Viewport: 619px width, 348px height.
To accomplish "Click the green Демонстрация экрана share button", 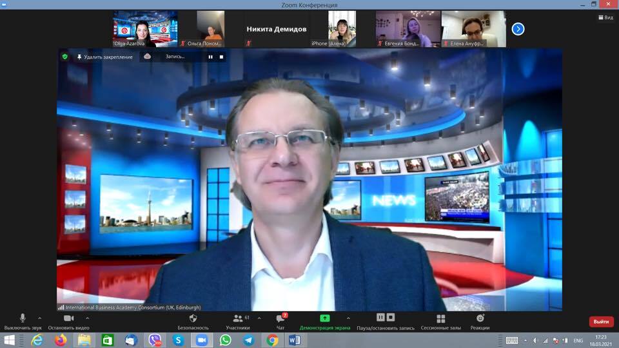I will click(x=324, y=318).
